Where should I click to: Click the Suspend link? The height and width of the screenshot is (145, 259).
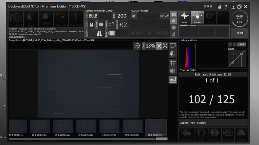pos(184,123)
